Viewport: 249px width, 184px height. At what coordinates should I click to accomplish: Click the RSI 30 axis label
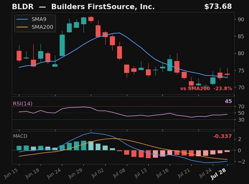pos(241,120)
